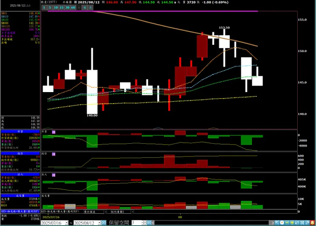Select the blue investment trust panel header

(x=20, y=154)
